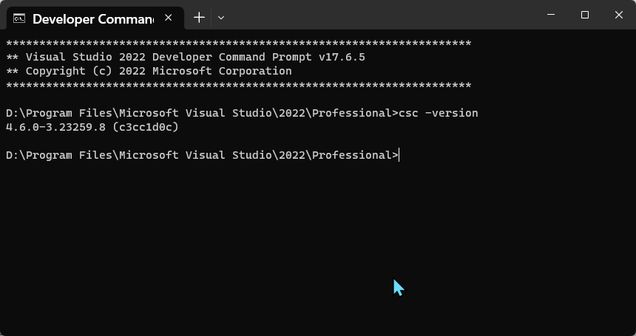Click the 4.6.0-3.23259.8 version output

coord(56,128)
